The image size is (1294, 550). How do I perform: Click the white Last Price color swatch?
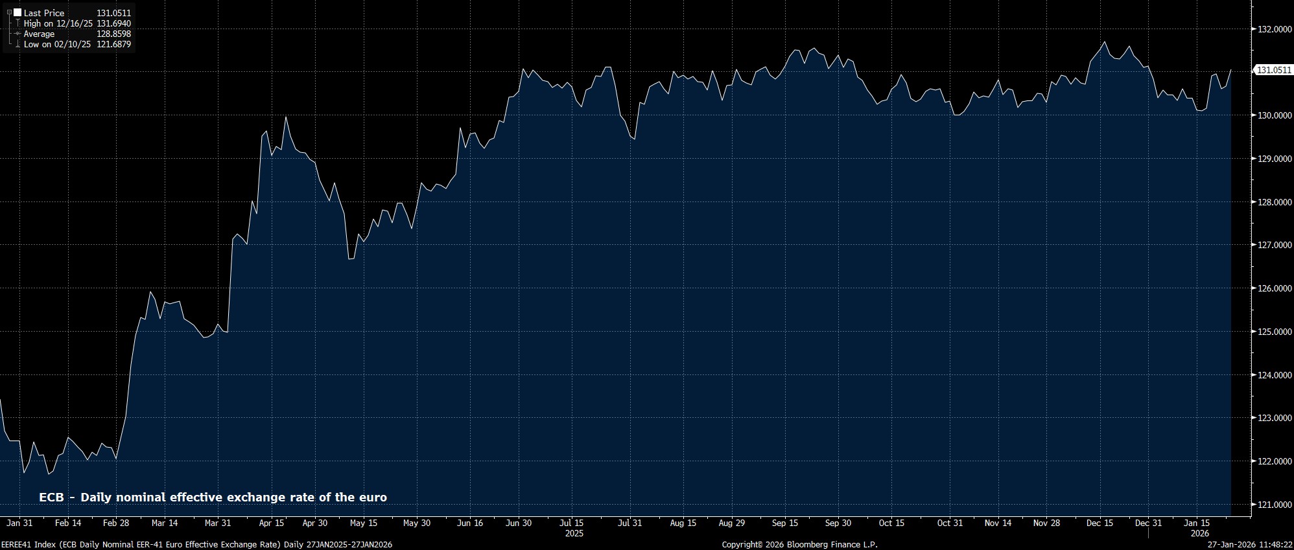coord(18,12)
